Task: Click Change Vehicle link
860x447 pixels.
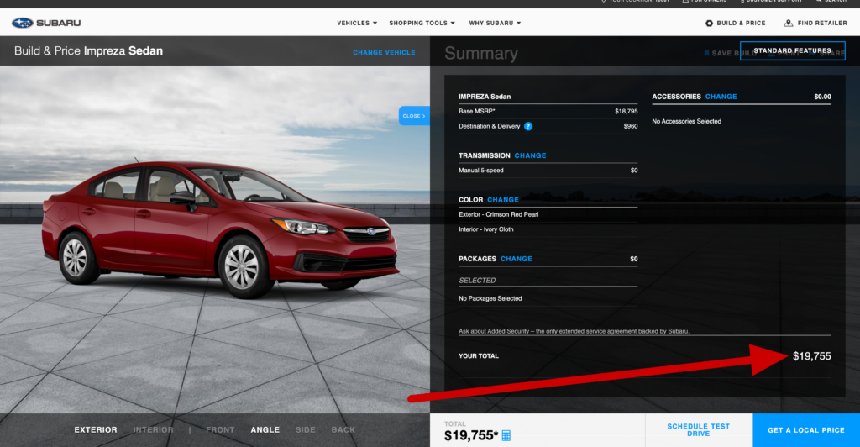Action: tap(384, 53)
